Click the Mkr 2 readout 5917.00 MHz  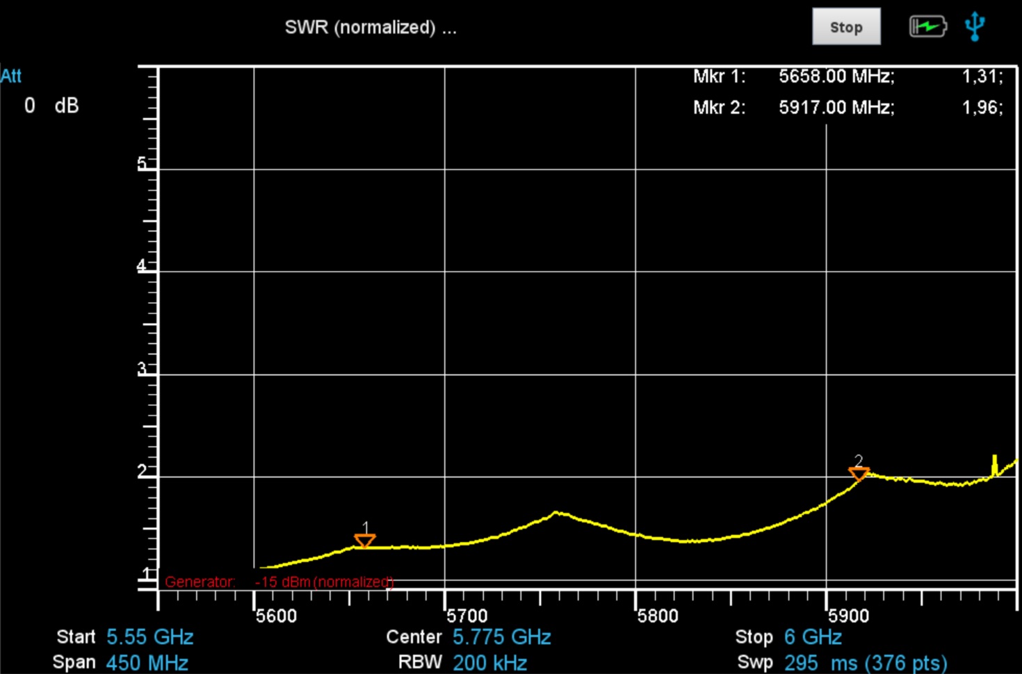tap(836, 108)
